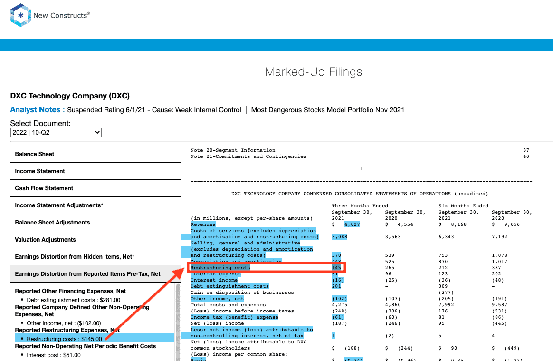Image resolution: width=553 pixels, height=361 pixels.
Task: Click the Analyst Notes link
Action: [38, 110]
